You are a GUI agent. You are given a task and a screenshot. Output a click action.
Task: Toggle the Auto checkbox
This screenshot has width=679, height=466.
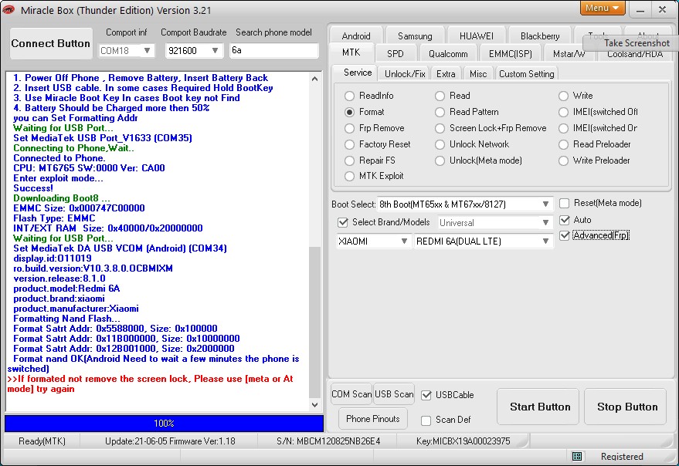pyautogui.click(x=564, y=220)
